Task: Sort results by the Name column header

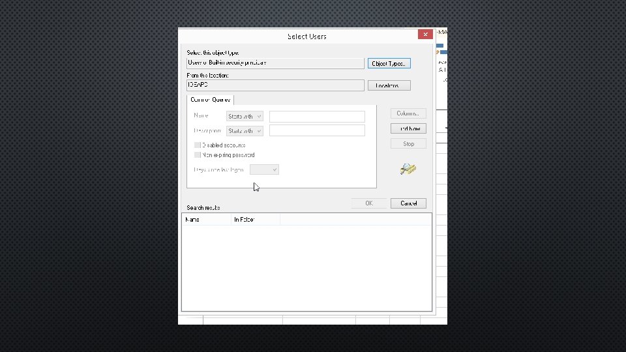Action: click(207, 220)
